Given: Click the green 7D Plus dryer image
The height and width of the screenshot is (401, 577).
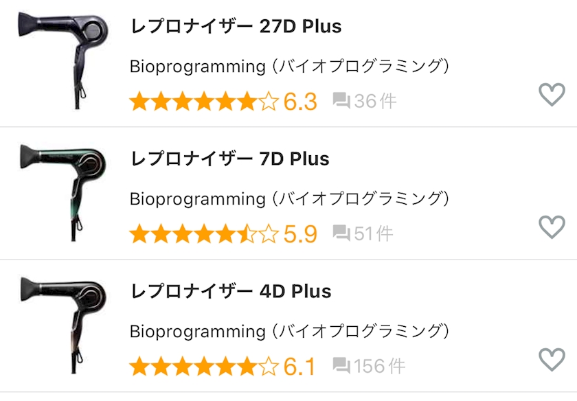Looking at the screenshot, I should pyautogui.click(x=63, y=193).
